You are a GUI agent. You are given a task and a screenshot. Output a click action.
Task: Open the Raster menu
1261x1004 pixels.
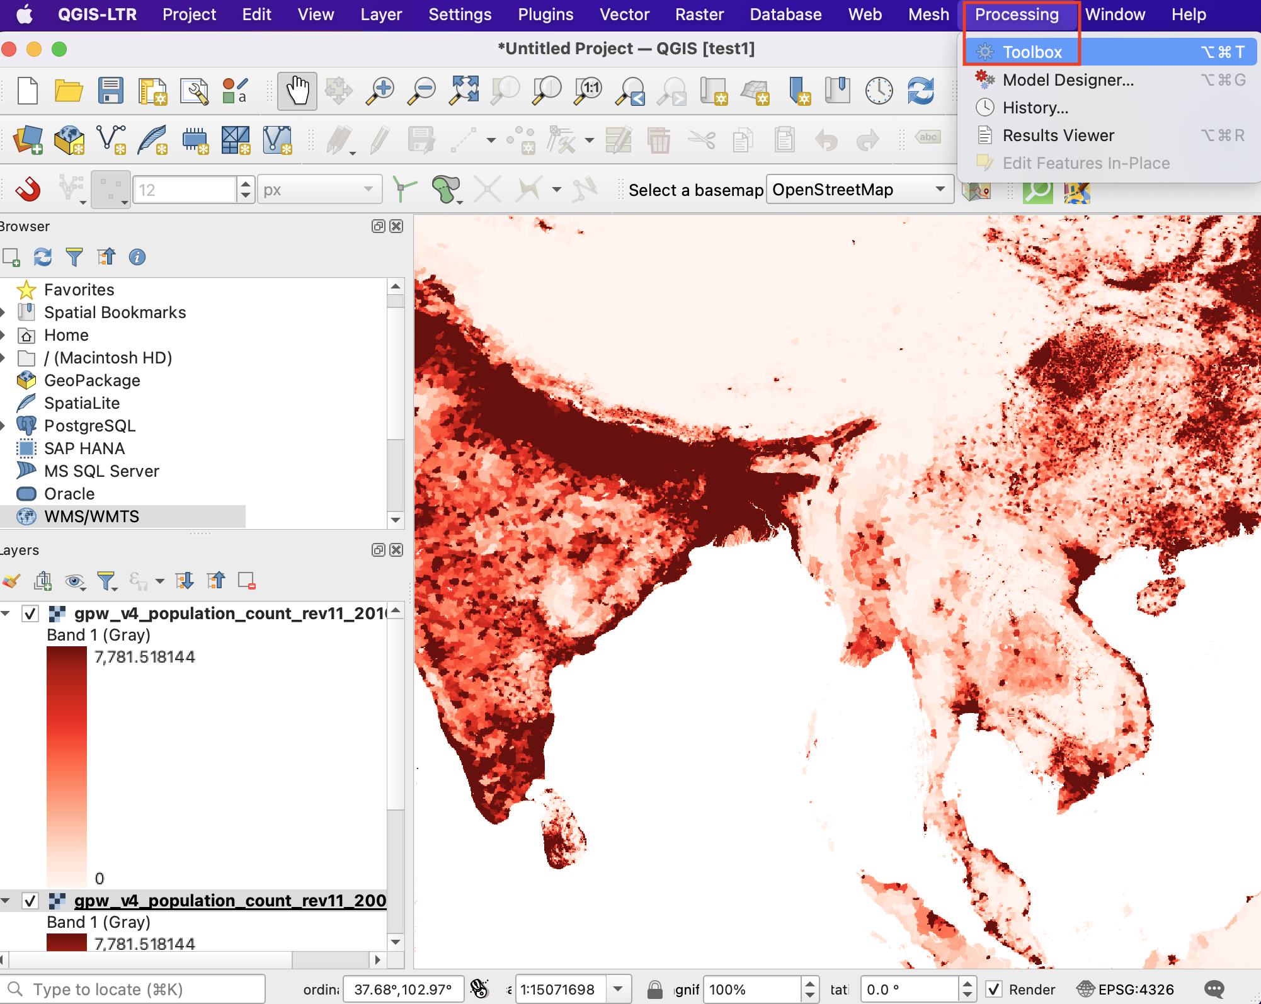pos(699,14)
